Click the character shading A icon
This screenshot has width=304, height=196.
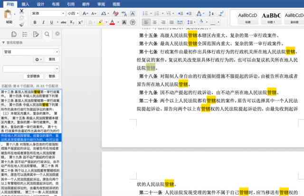pyautogui.click(x=124, y=22)
